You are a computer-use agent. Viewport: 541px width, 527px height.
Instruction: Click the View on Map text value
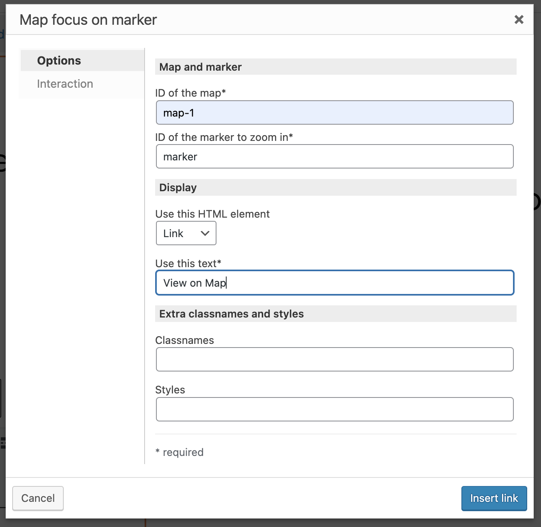194,283
